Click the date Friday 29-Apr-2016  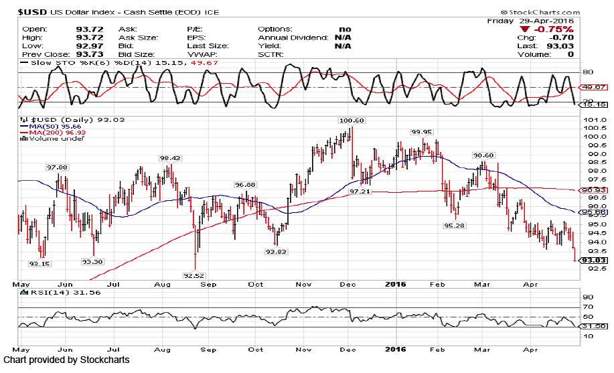point(530,21)
